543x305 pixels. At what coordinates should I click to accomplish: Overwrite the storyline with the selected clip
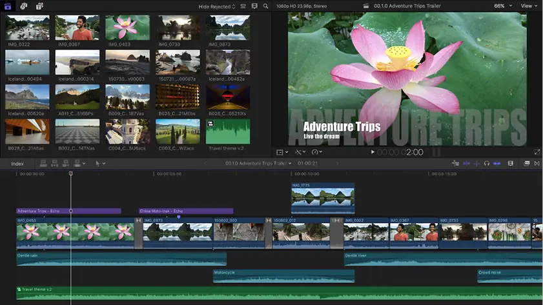coord(77,163)
